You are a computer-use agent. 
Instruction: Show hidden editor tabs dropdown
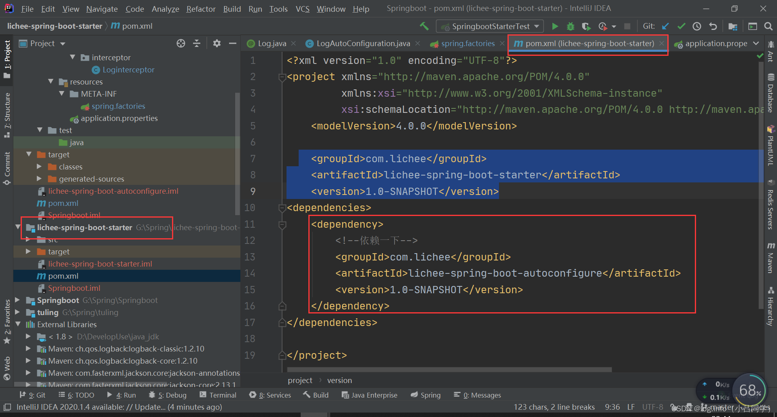(756, 43)
